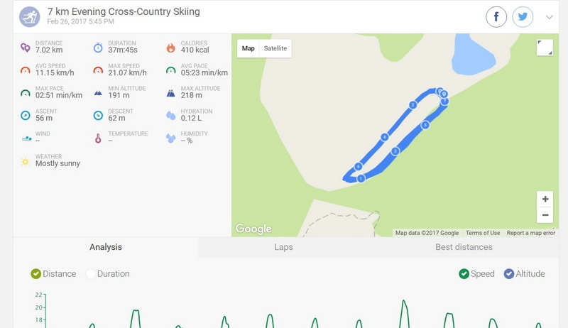568x328 pixels.
Task: Click the cross-country skiing activity icon
Action: pos(30,16)
